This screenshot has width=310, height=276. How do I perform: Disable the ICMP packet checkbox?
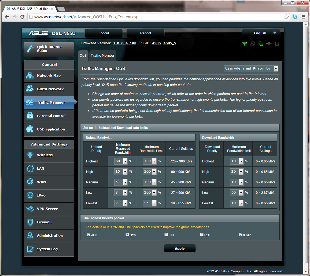[x=241, y=234]
